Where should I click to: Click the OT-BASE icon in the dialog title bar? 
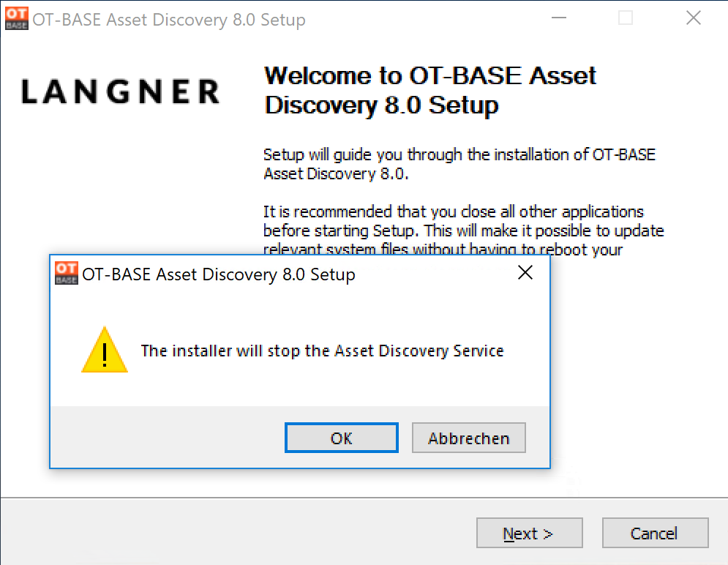pos(67,273)
